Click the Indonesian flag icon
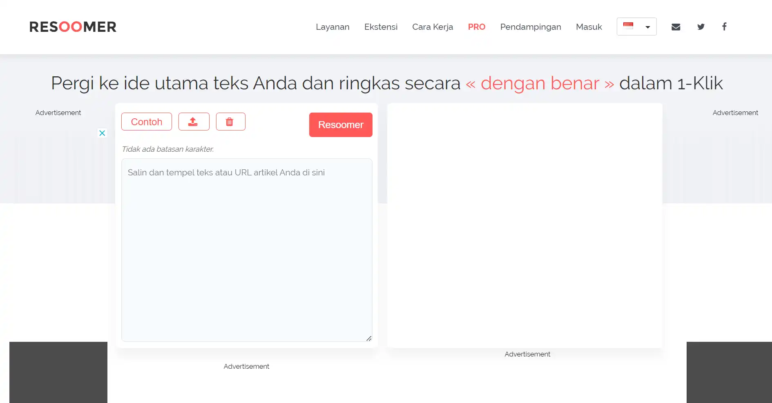This screenshot has height=403, width=772. (628, 26)
